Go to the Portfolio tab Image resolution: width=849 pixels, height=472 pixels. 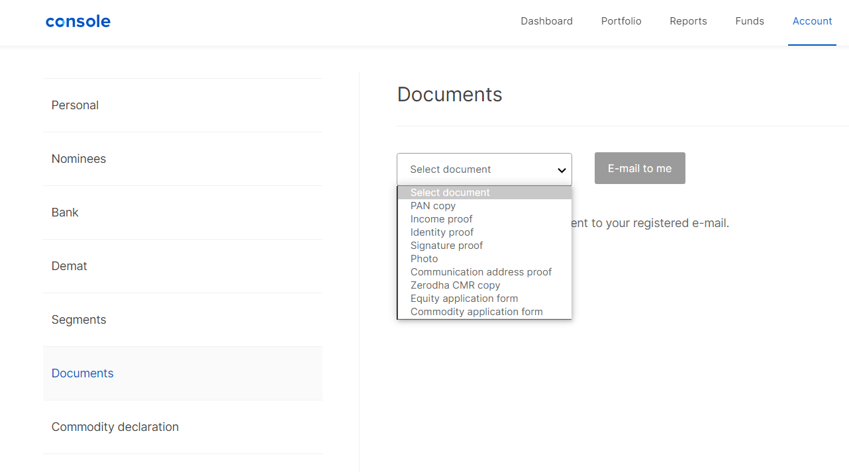coord(621,21)
